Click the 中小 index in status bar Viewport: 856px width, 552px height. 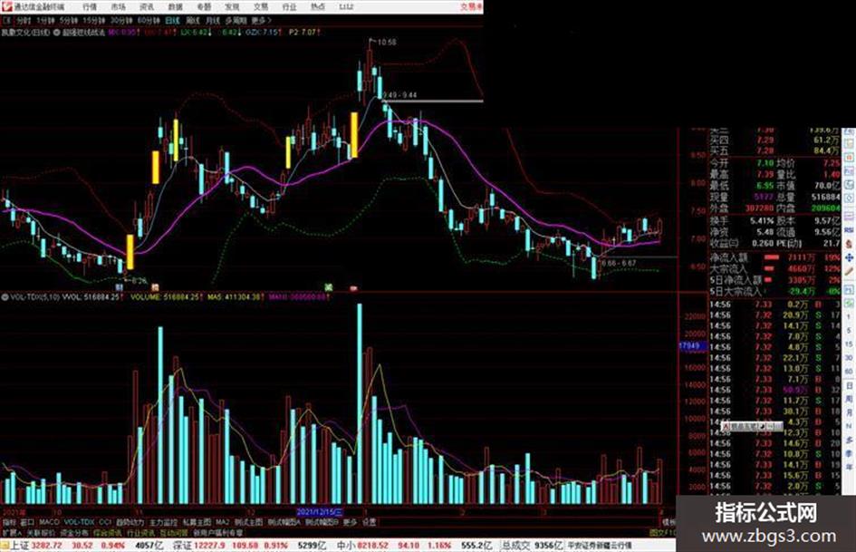345,546
